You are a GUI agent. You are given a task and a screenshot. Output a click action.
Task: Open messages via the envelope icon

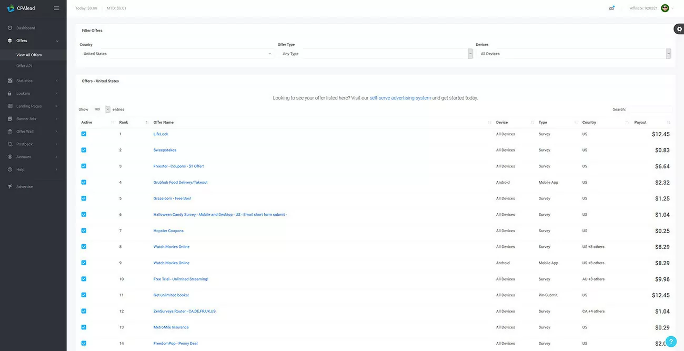click(x=611, y=7)
